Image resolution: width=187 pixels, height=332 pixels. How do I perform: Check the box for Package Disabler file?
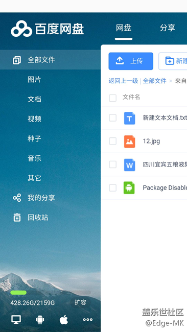point(113,187)
